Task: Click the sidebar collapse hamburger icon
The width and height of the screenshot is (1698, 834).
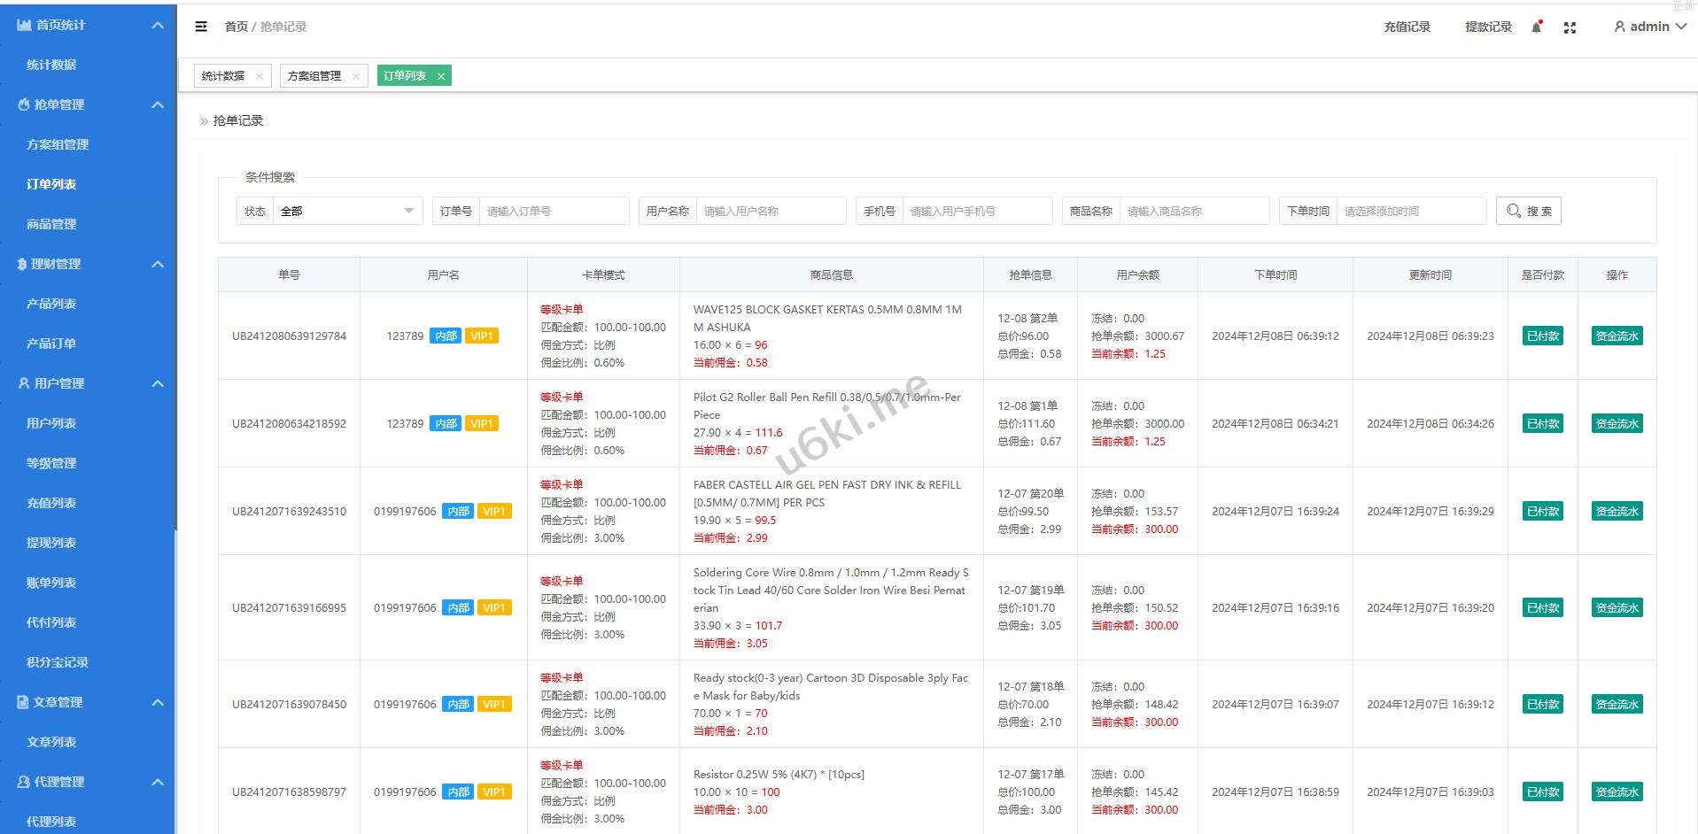Action: click(201, 27)
